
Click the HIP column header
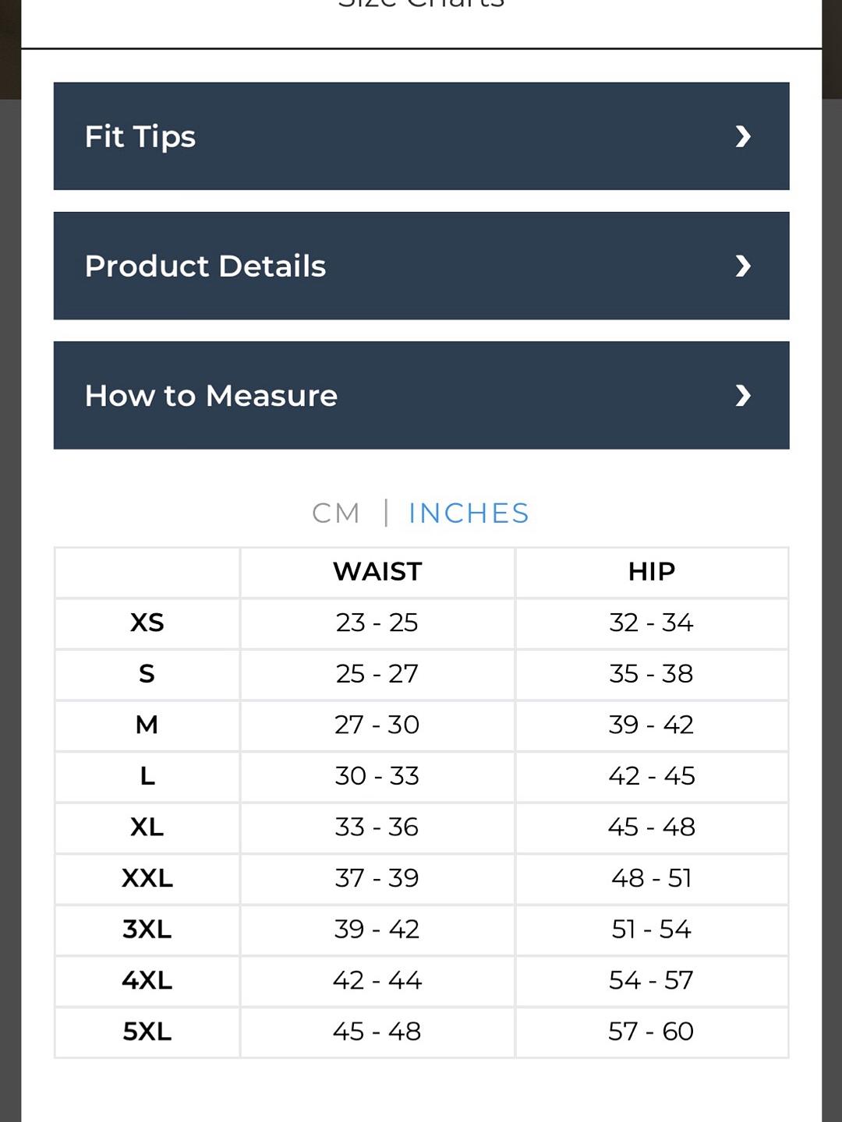coord(652,572)
